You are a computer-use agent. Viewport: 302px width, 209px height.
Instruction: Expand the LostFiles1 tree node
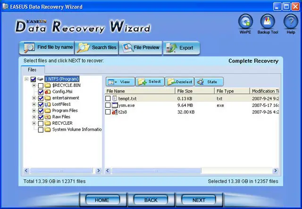[34, 104]
